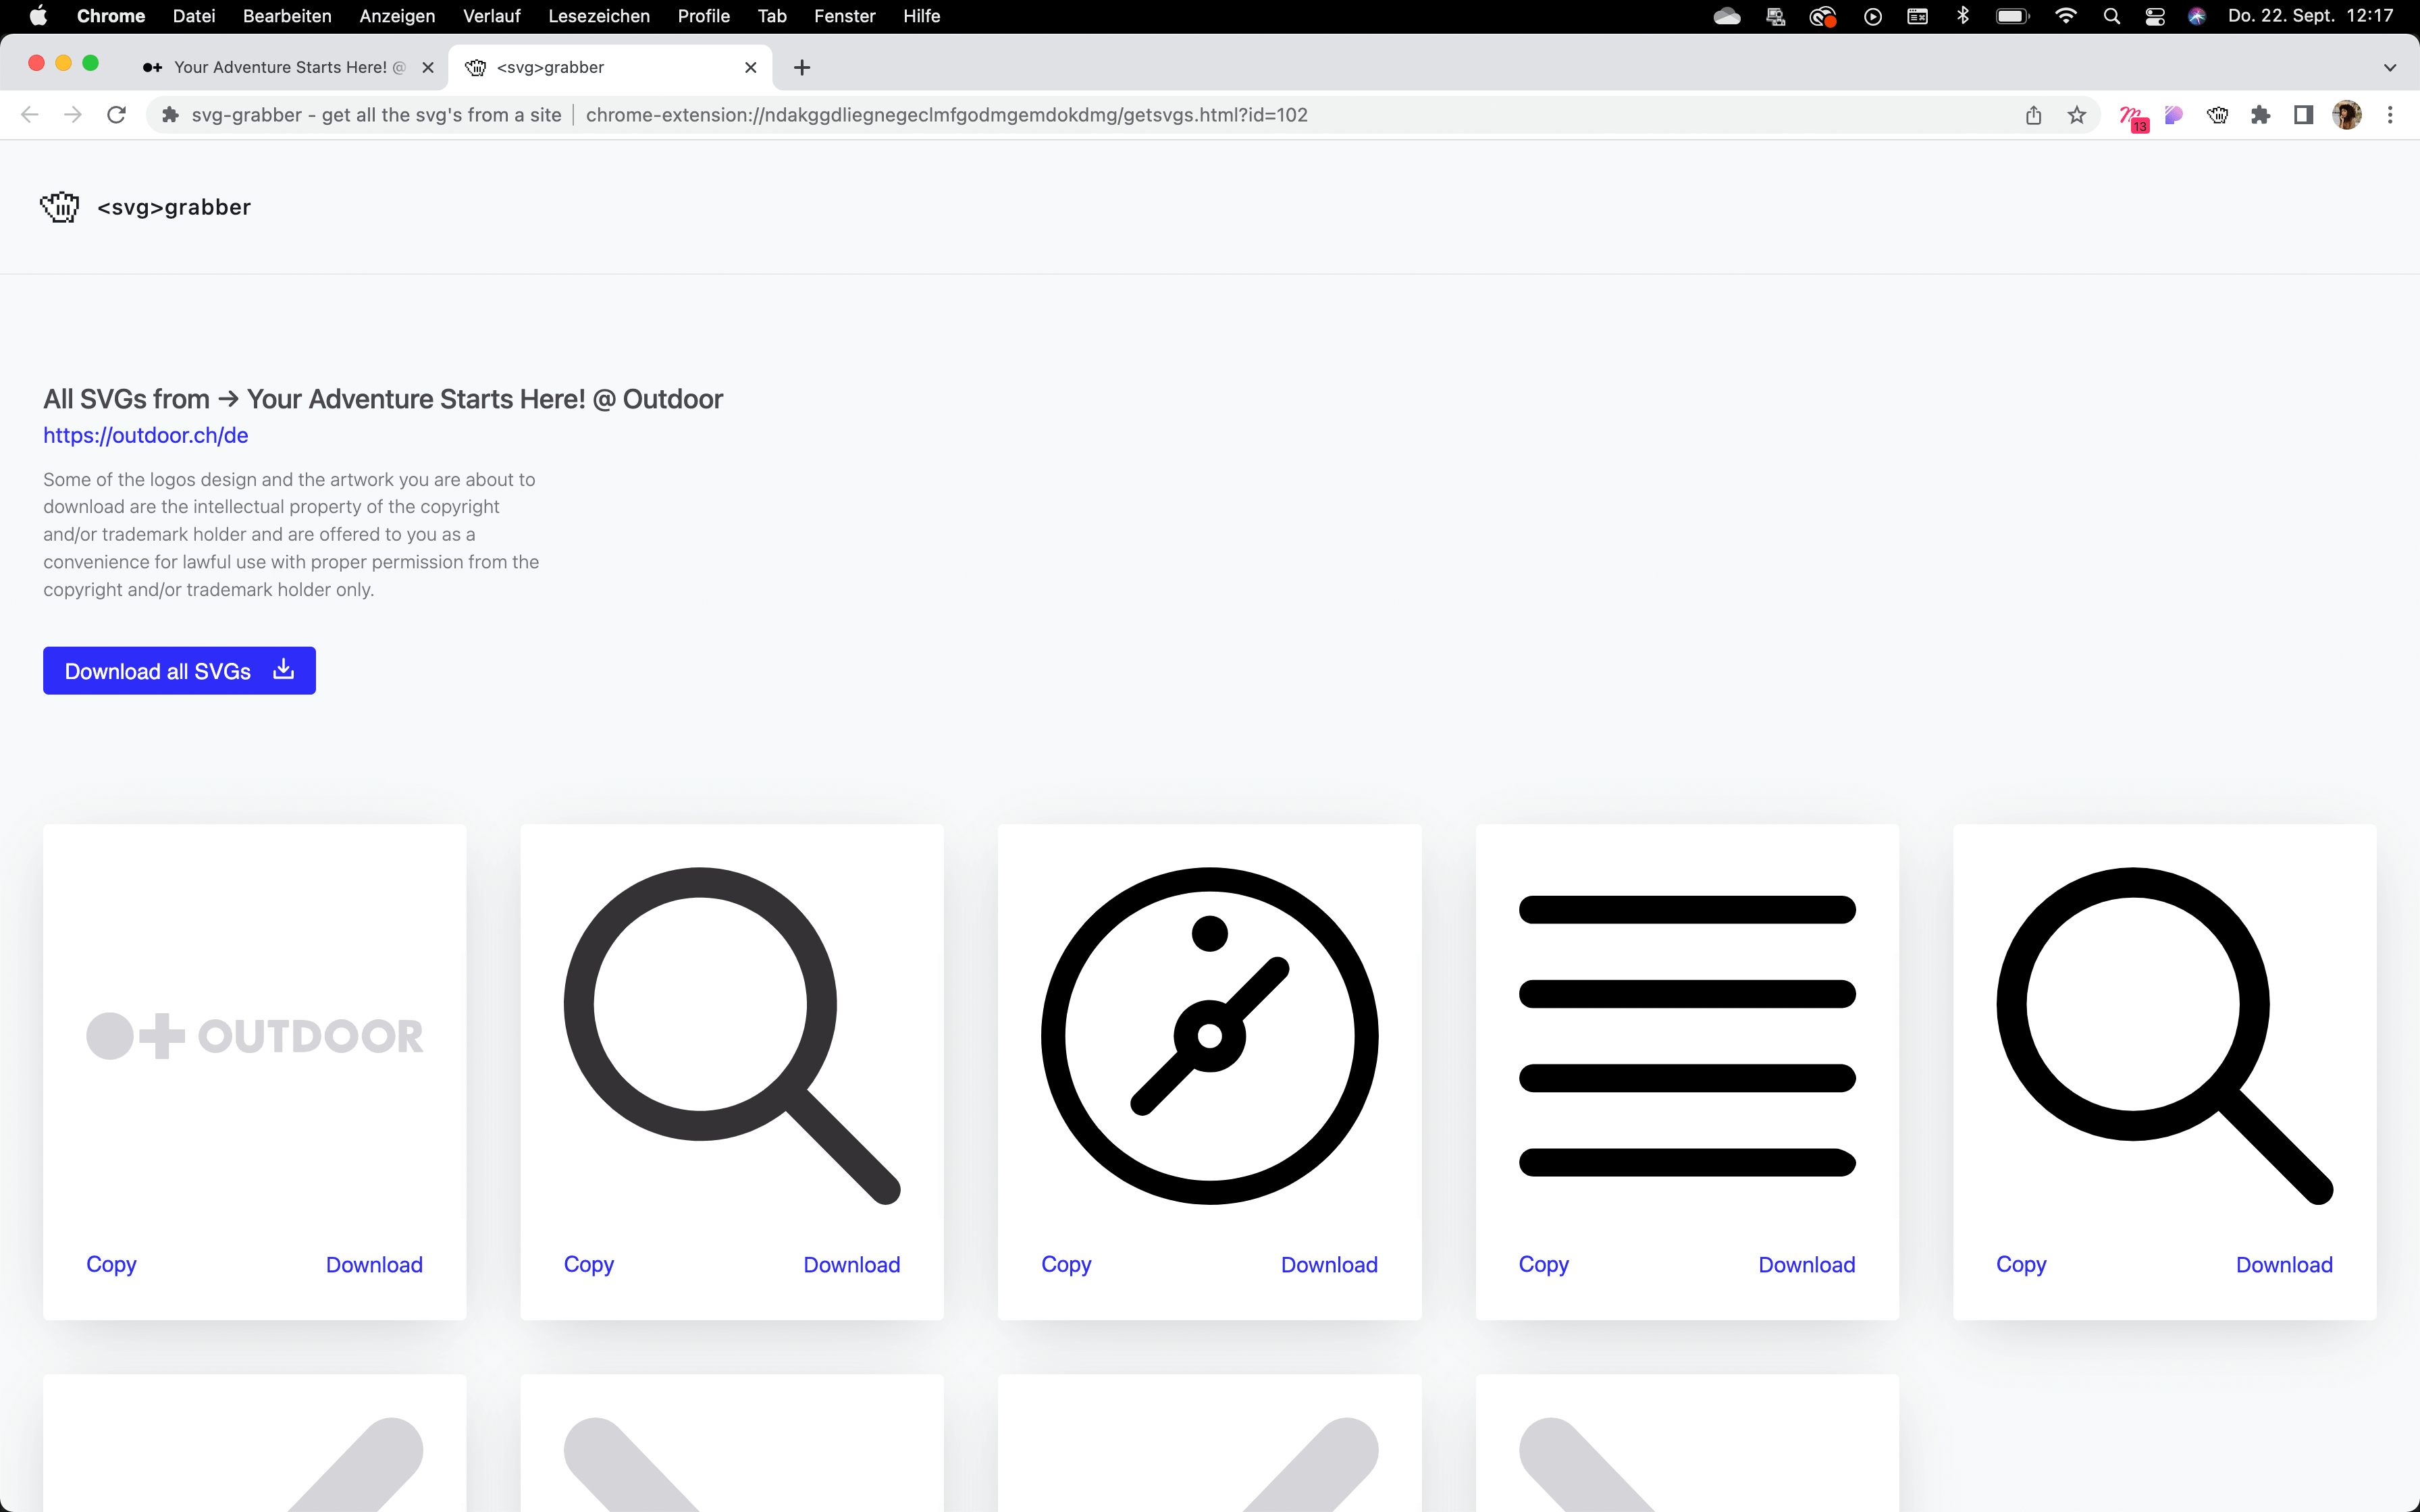Copy the black magnifier SVG

(2021, 1264)
